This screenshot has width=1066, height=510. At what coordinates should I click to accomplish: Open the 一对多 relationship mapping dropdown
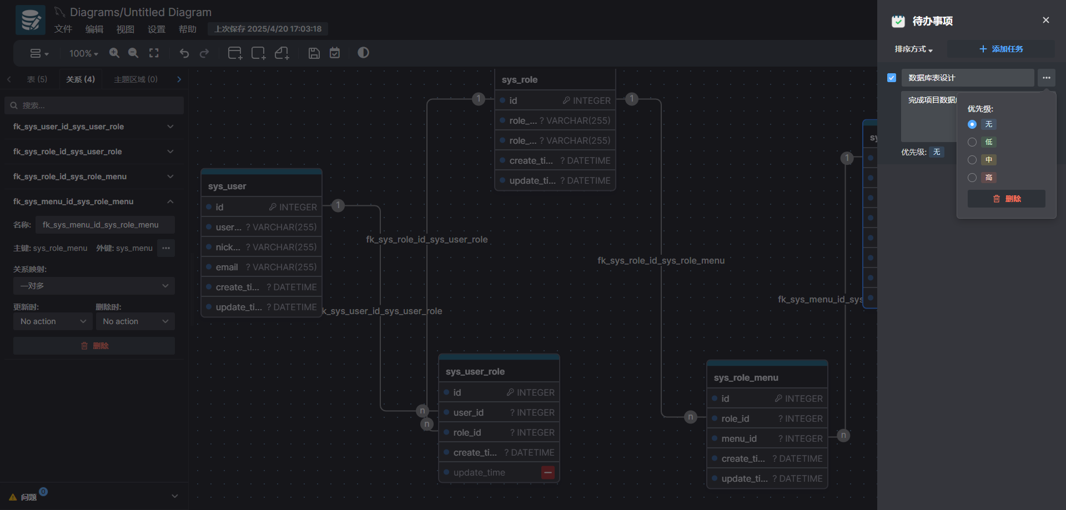click(94, 286)
